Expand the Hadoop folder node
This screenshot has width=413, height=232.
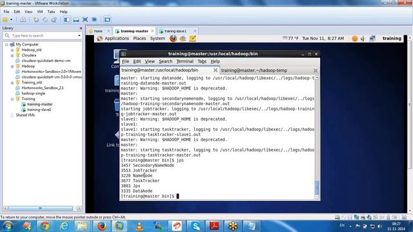[x=12, y=66]
